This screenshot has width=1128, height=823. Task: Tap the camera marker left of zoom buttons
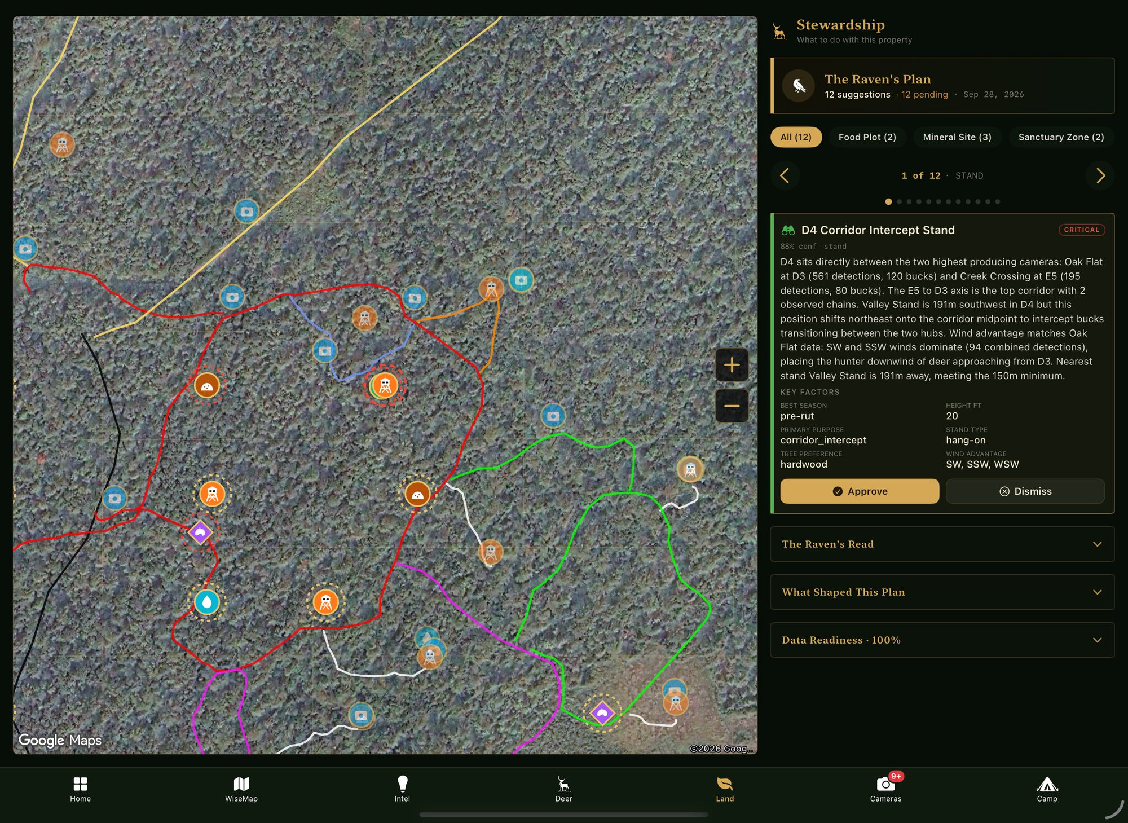click(x=553, y=416)
